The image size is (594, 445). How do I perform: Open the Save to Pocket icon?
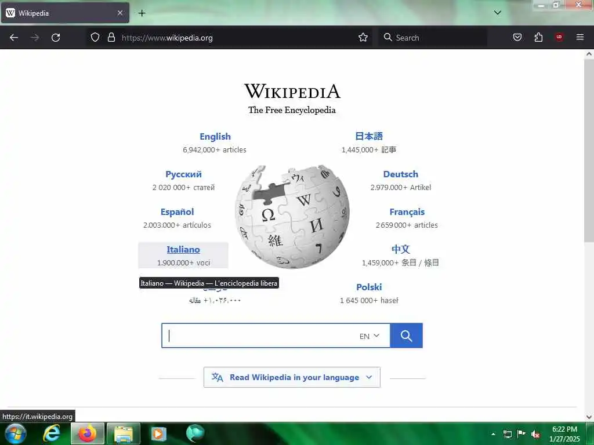pos(517,37)
